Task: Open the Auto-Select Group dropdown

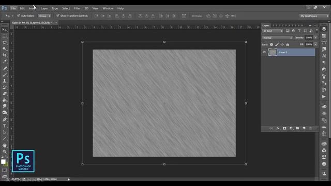Action: pos(44,16)
